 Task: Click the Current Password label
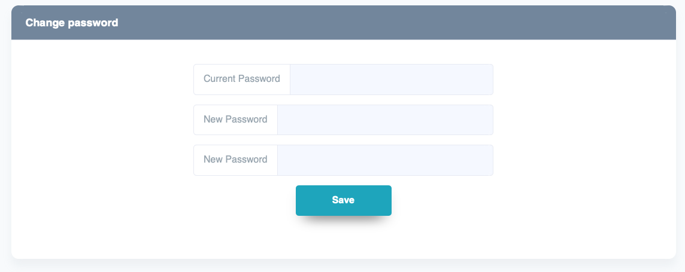tap(242, 79)
